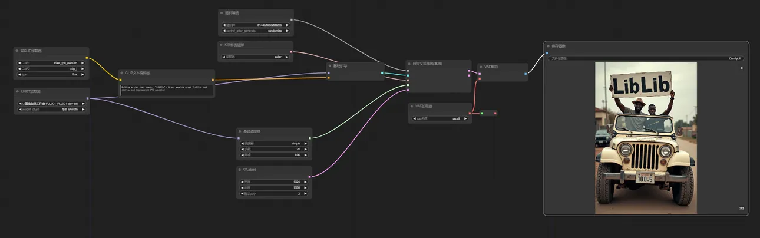Open the CLIP2 model dropdown showing clip_l
760x238 pixels.
(x=52, y=68)
